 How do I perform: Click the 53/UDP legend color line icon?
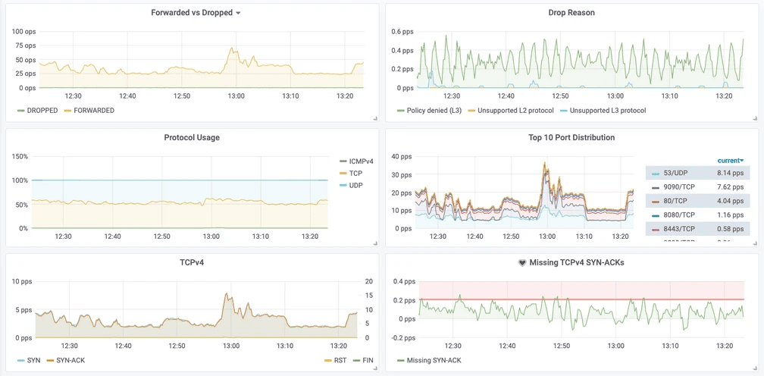click(655, 174)
